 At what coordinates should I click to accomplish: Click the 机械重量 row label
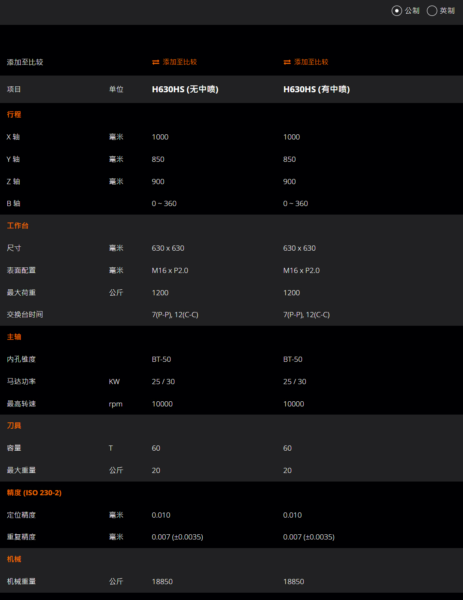21,582
